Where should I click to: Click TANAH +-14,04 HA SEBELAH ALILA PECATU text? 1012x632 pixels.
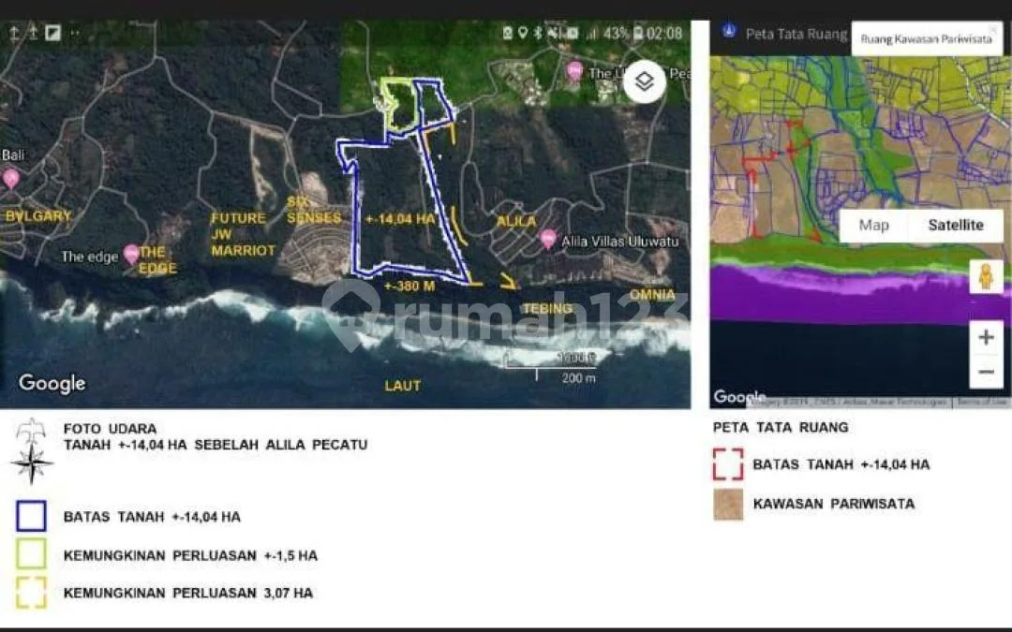click(x=216, y=445)
